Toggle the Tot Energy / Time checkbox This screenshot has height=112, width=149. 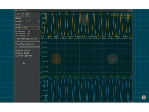point(16,36)
